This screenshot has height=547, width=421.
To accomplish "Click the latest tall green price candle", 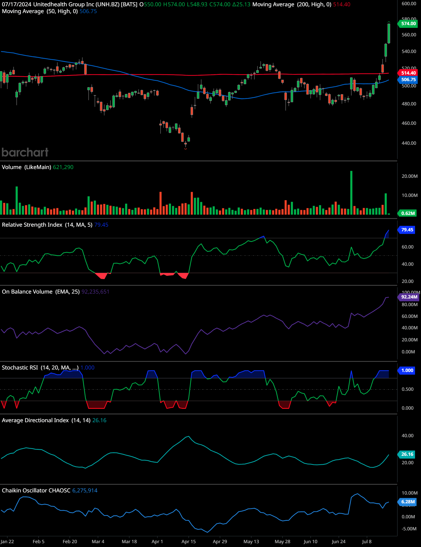I will [389, 33].
